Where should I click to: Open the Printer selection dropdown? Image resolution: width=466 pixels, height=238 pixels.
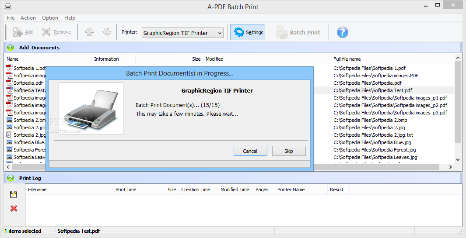[182, 33]
